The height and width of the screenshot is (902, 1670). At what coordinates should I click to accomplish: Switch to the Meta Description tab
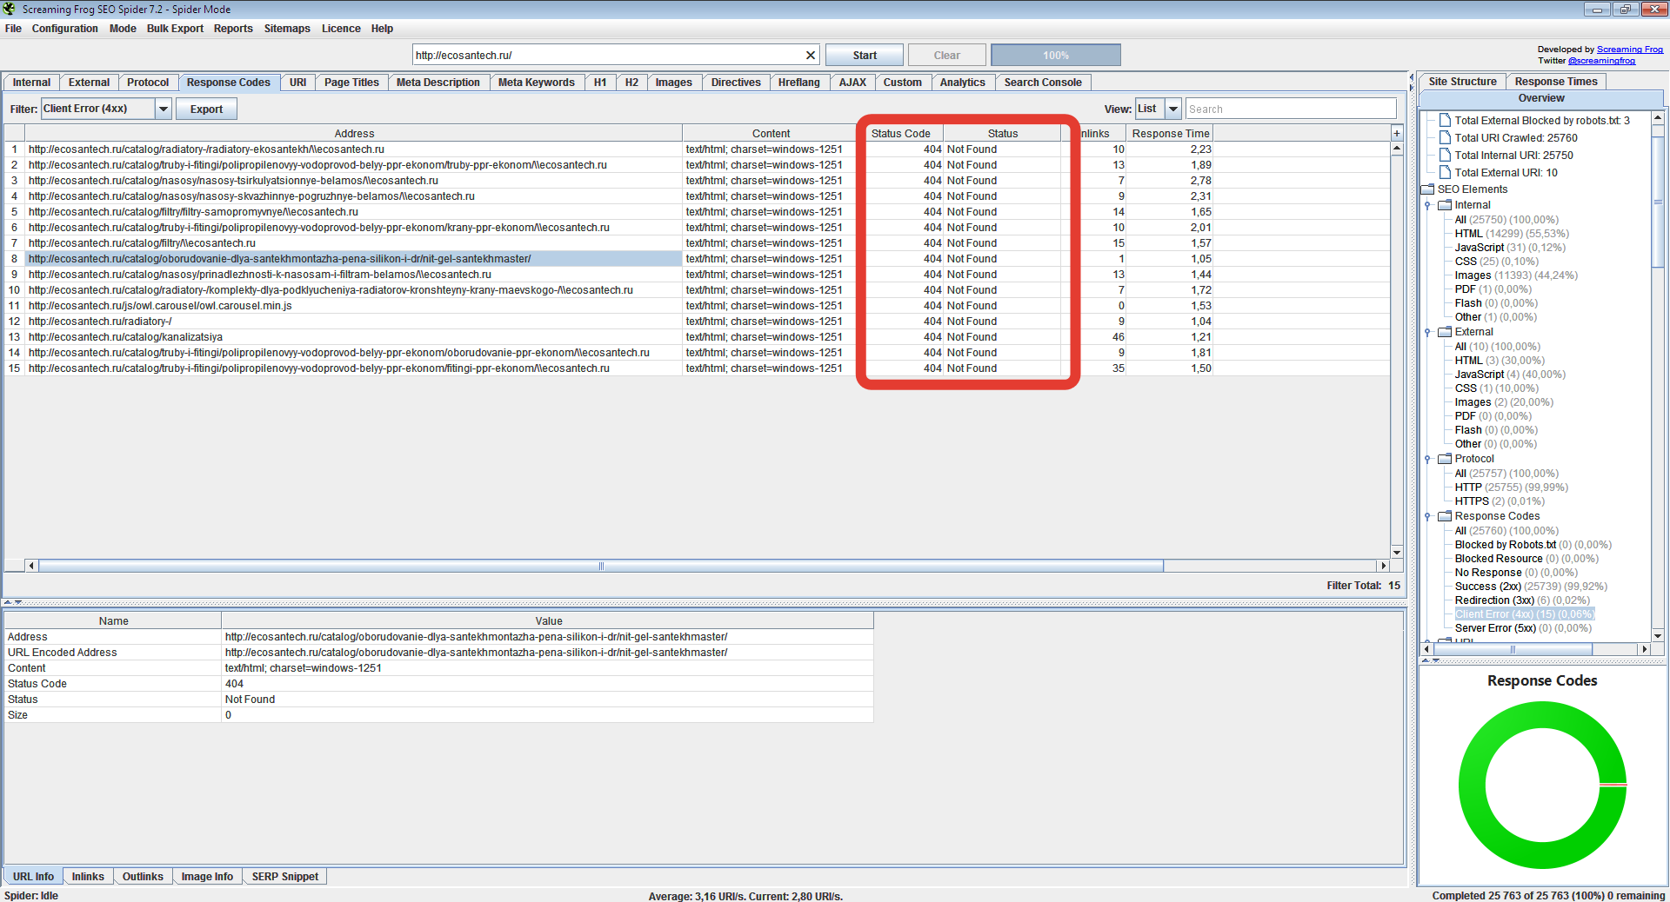pyautogui.click(x=438, y=83)
